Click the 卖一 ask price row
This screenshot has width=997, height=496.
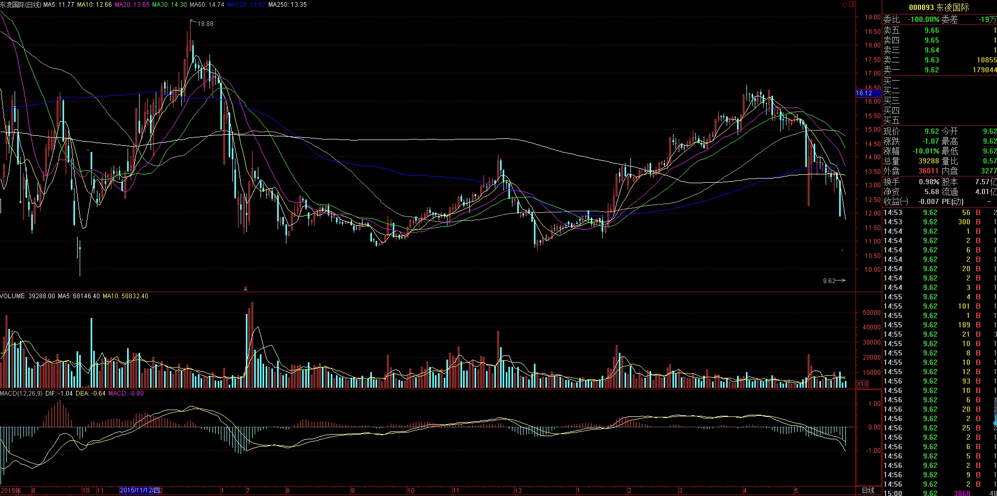tap(939, 70)
